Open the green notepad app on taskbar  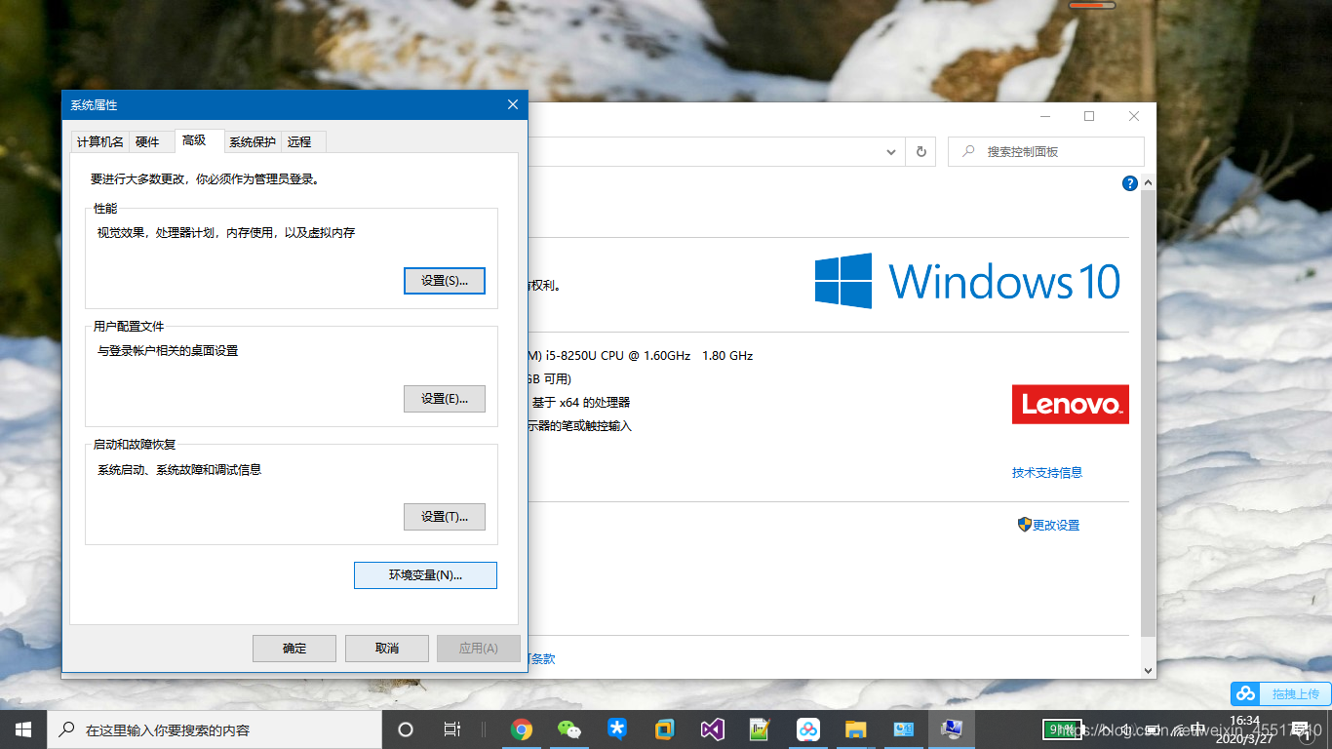(x=760, y=729)
